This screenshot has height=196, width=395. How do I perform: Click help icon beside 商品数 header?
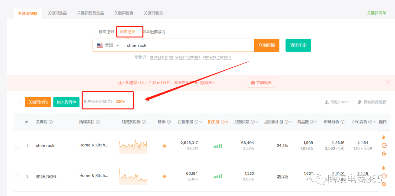pyautogui.click(x=312, y=122)
